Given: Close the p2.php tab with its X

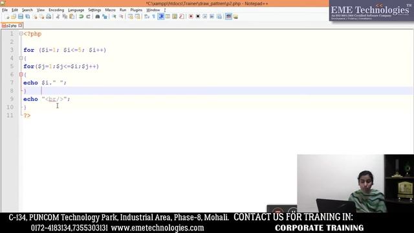Looking at the screenshot, I should tap(20, 25).
